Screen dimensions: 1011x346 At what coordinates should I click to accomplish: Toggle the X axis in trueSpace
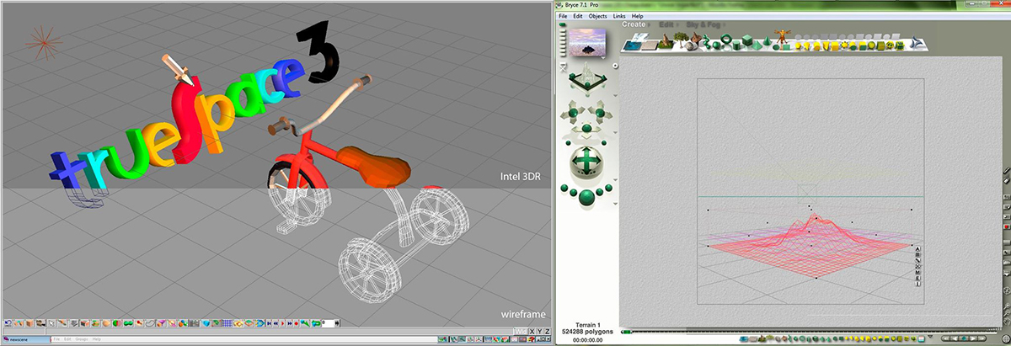coord(532,332)
